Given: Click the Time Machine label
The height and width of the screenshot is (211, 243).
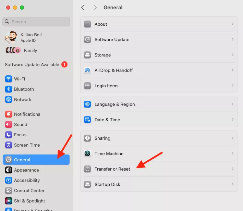Looking at the screenshot, I should pyautogui.click(x=109, y=153).
